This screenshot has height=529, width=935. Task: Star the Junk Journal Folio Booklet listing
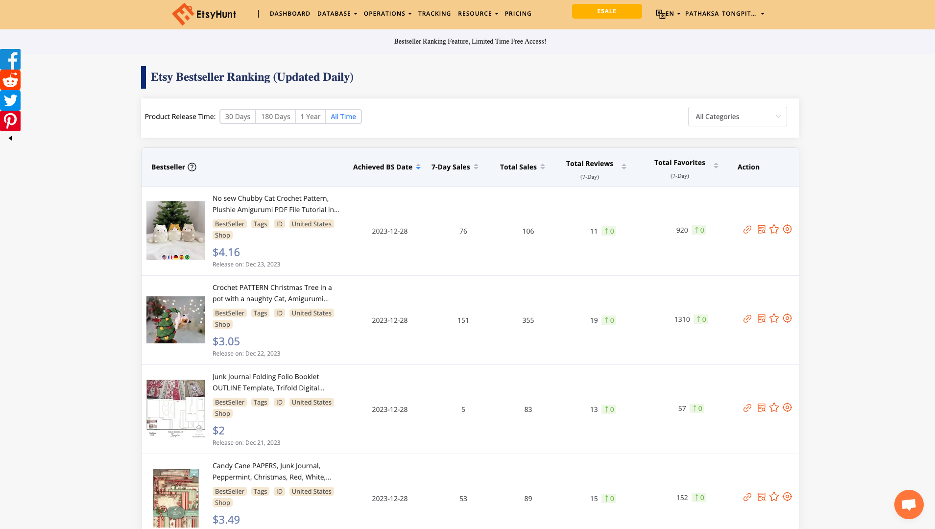pos(774,408)
